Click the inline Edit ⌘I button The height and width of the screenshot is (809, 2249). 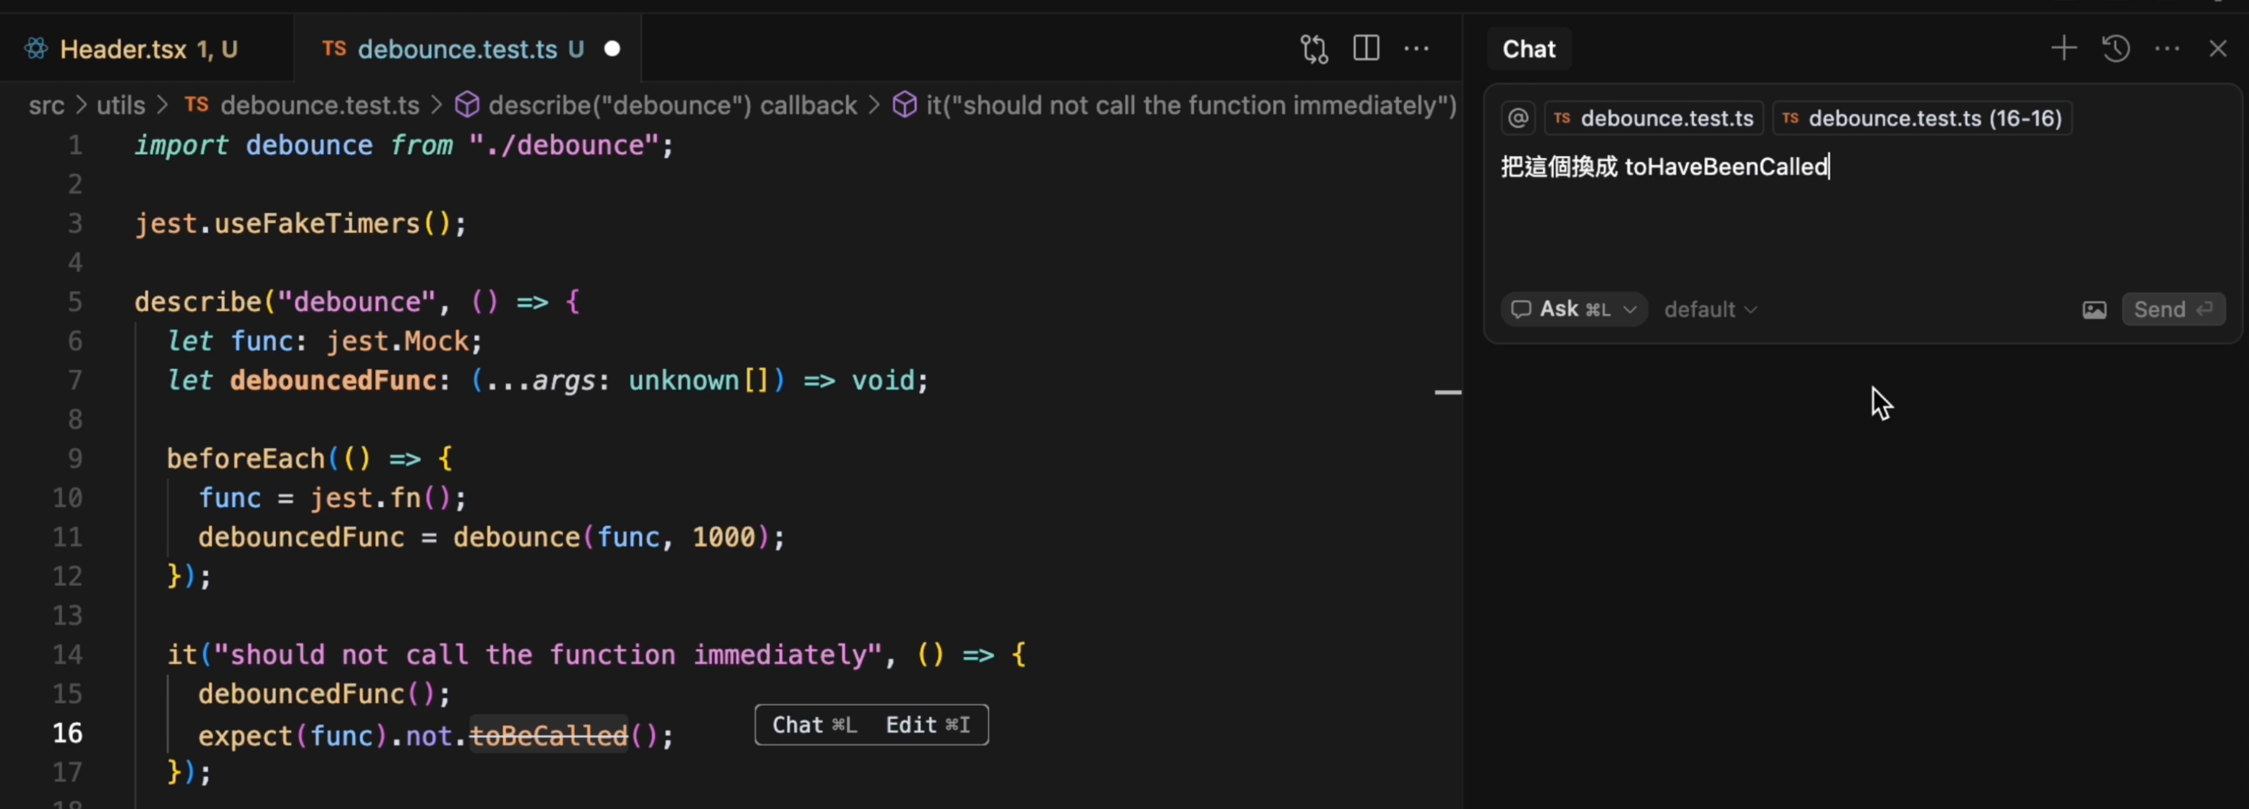point(927,725)
